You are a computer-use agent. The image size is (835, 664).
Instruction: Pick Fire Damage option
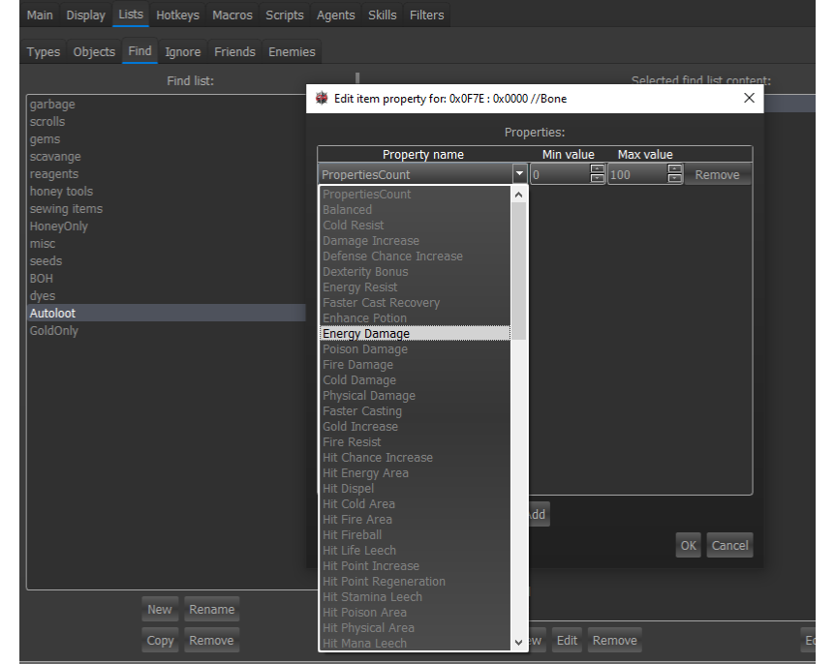pos(415,365)
